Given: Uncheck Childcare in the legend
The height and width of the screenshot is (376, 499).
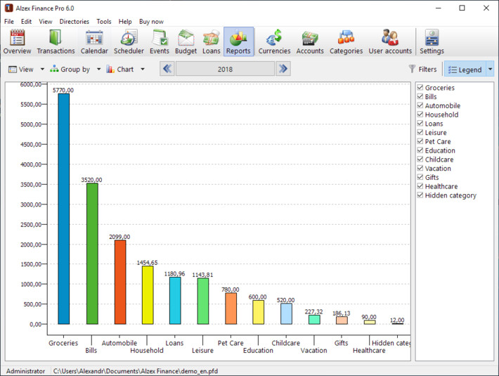Looking at the screenshot, I should tap(420, 159).
